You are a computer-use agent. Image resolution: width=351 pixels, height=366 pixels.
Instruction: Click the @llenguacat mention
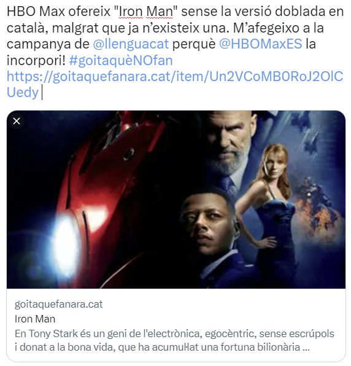[131, 44]
